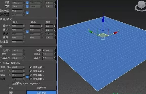Disable the 随机偏移 U checkbox
The height and width of the screenshot is (94, 146).
[31, 75]
